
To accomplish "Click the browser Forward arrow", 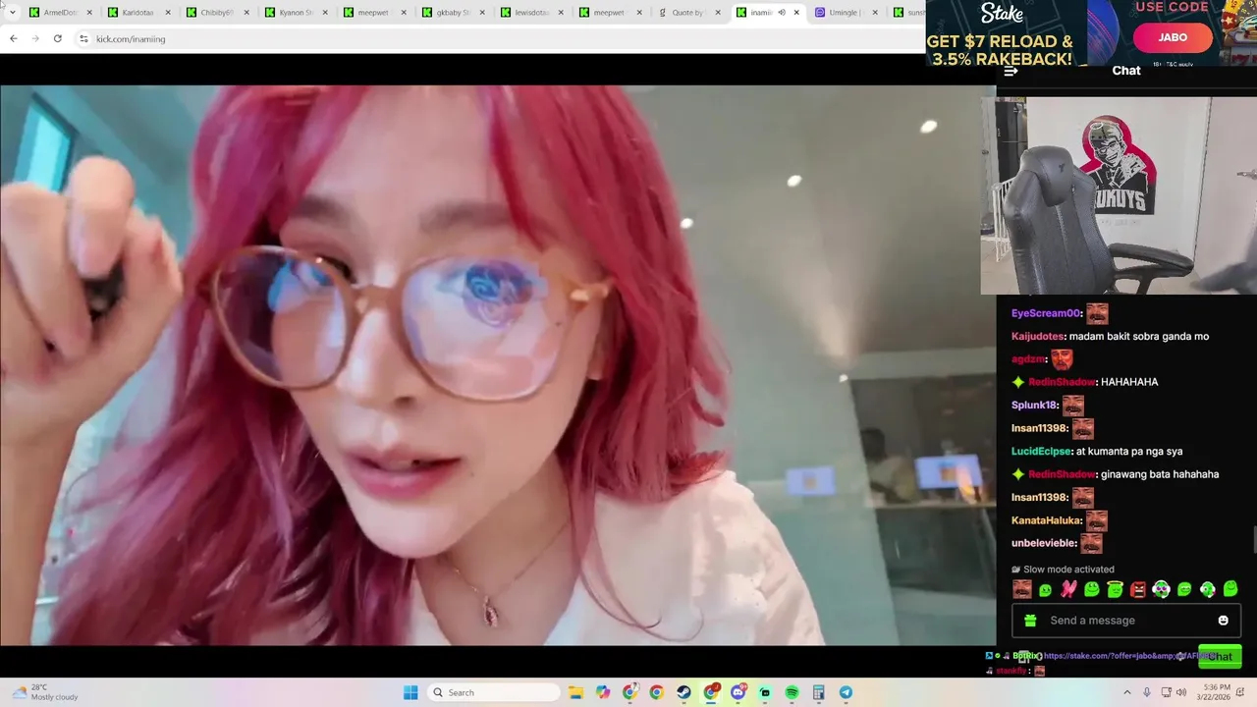I will pyautogui.click(x=35, y=38).
